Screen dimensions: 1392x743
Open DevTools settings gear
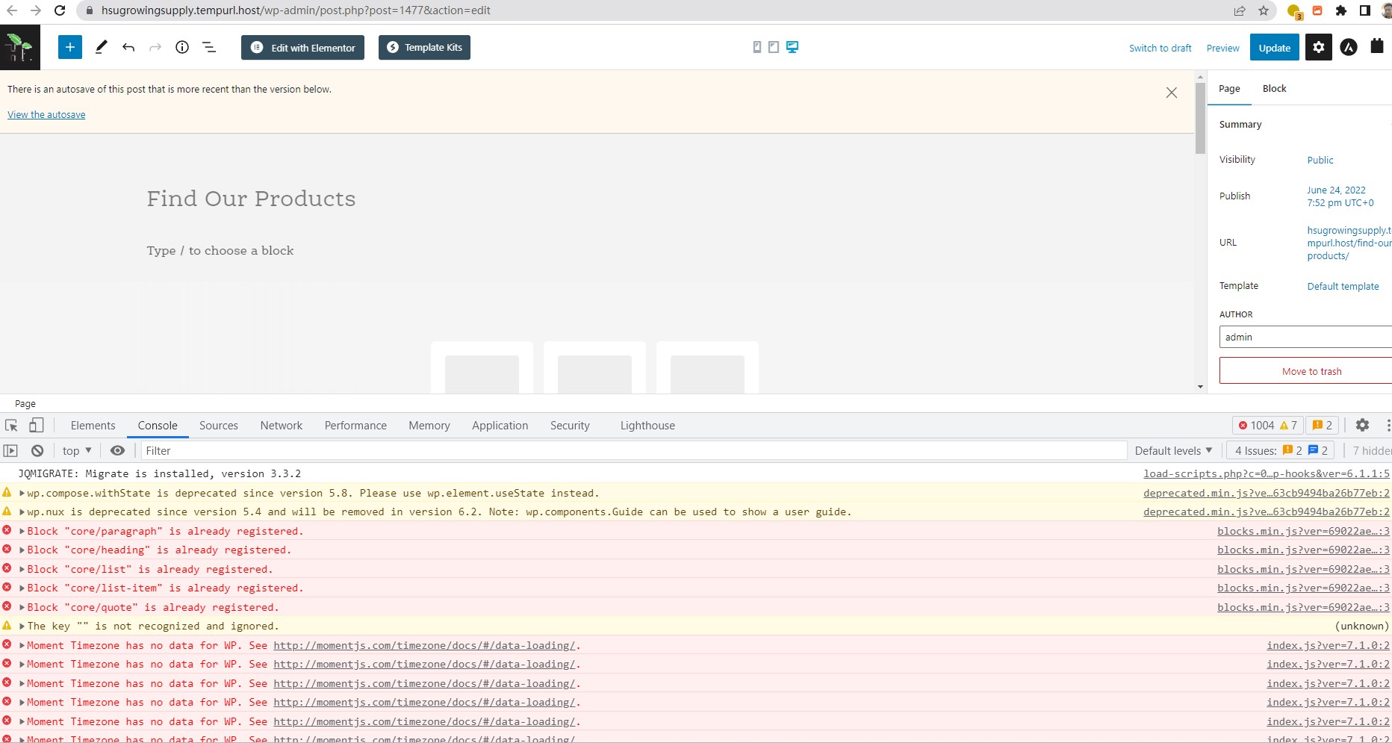[1362, 425]
